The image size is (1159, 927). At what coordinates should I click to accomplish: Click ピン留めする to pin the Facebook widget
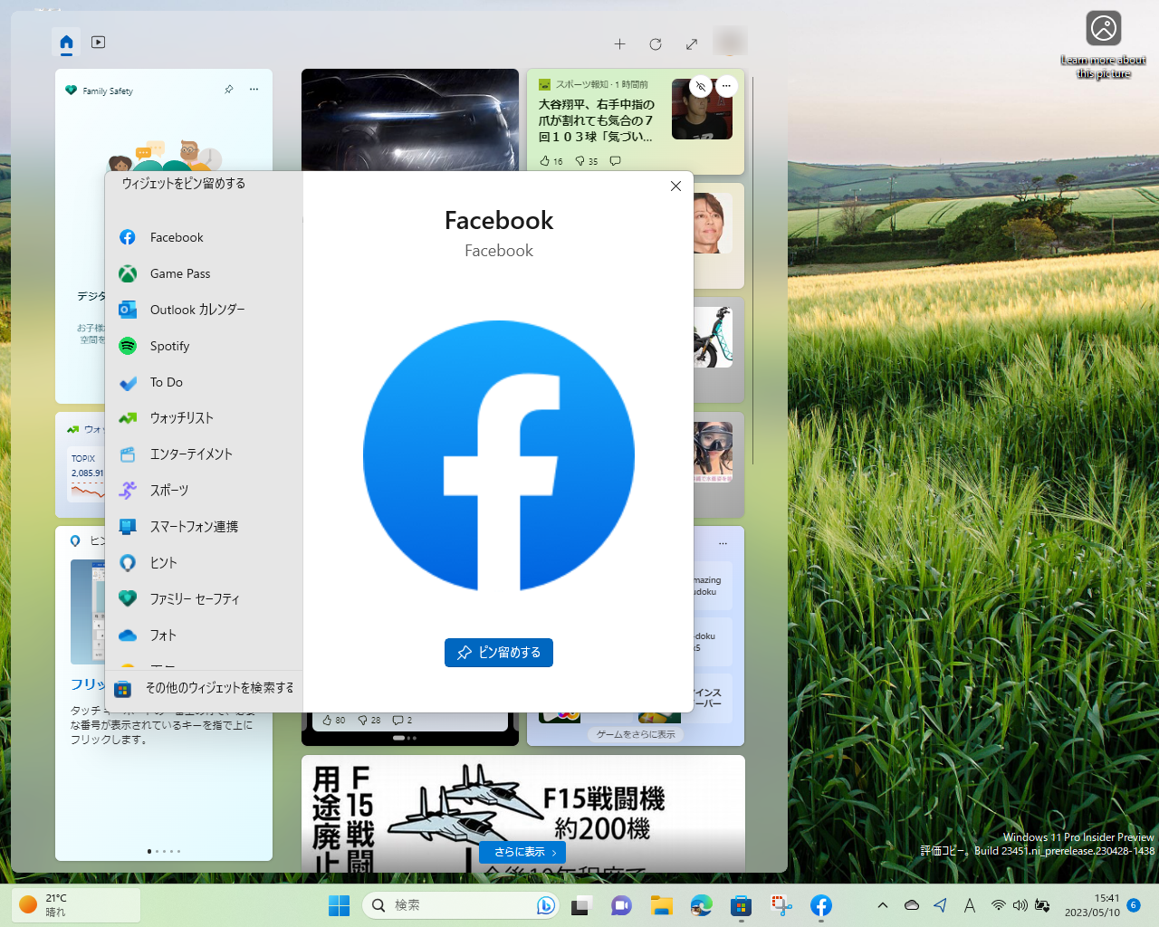pyautogui.click(x=498, y=652)
